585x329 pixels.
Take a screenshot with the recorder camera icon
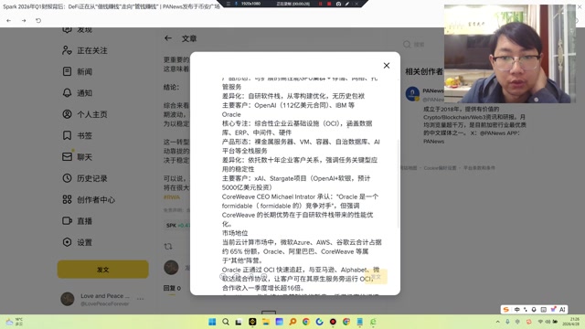[338, 4]
